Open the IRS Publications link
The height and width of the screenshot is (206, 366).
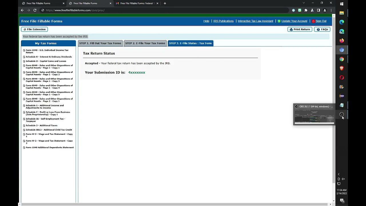click(223, 21)
